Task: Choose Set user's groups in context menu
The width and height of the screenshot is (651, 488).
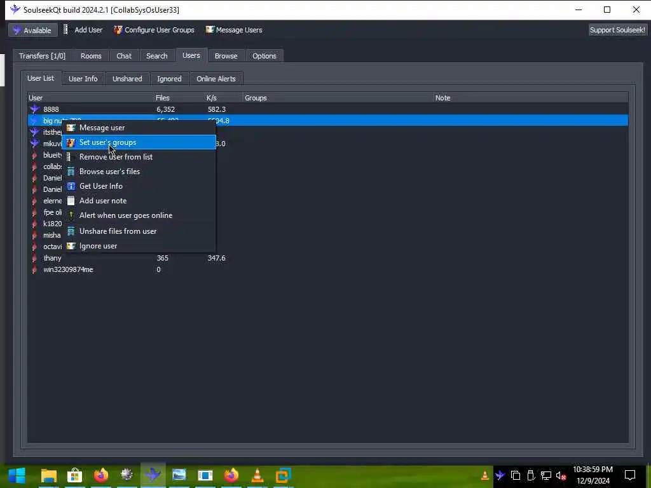Action: [x=139, y=142]
